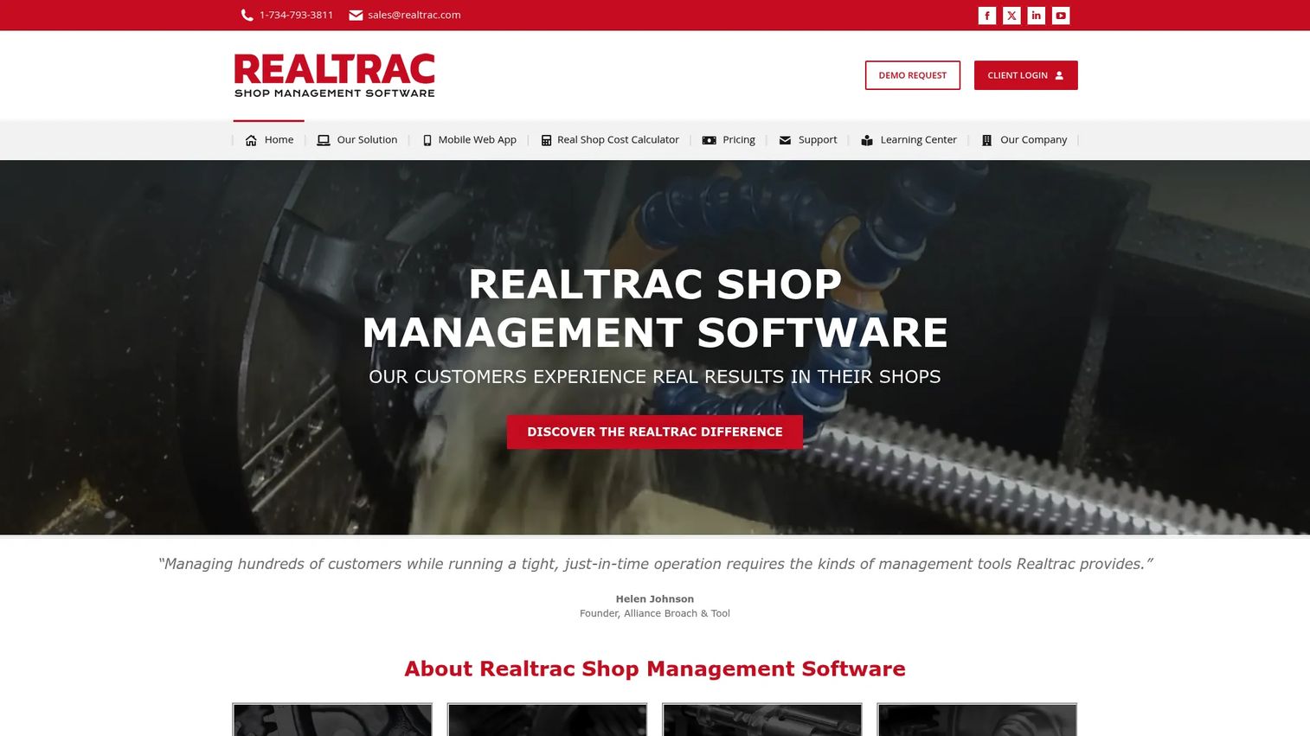Click the Founder, Alliance Broach & Tool text
Screen dimensions: 1310x736
click(x=655, y=613)
